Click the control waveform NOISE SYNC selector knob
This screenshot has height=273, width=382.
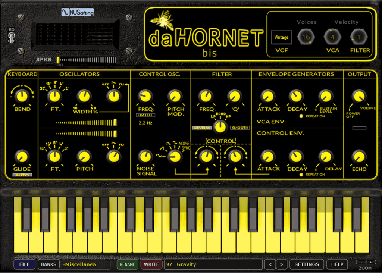175,157
